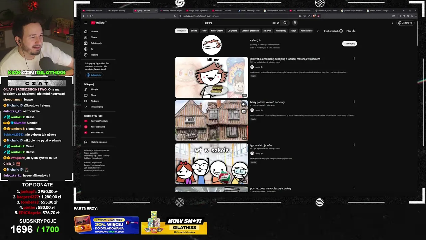Open the czekolada dubajska video title

pos(285,59)
